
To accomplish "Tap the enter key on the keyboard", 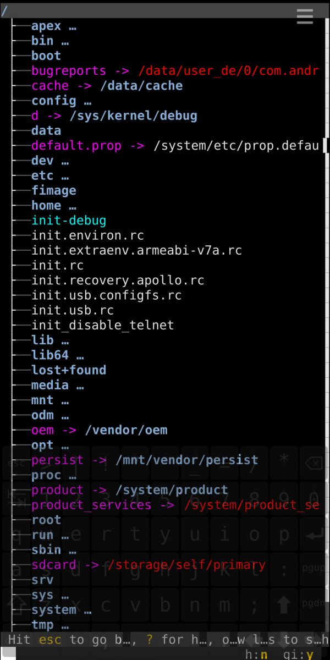I will (x=315, y=534).
